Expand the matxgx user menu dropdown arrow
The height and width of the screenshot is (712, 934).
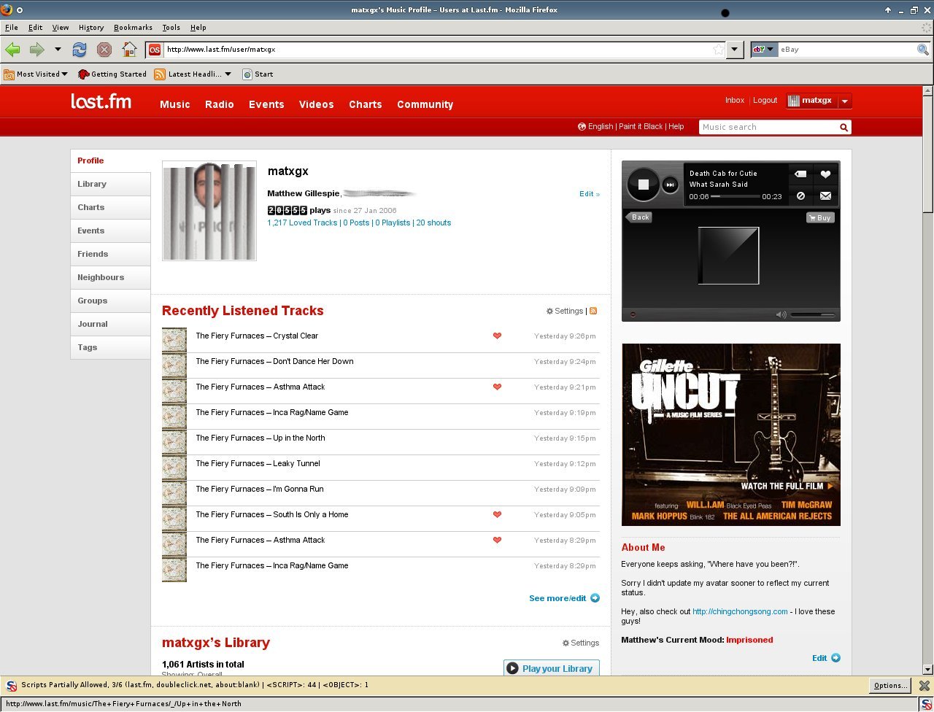844,101
